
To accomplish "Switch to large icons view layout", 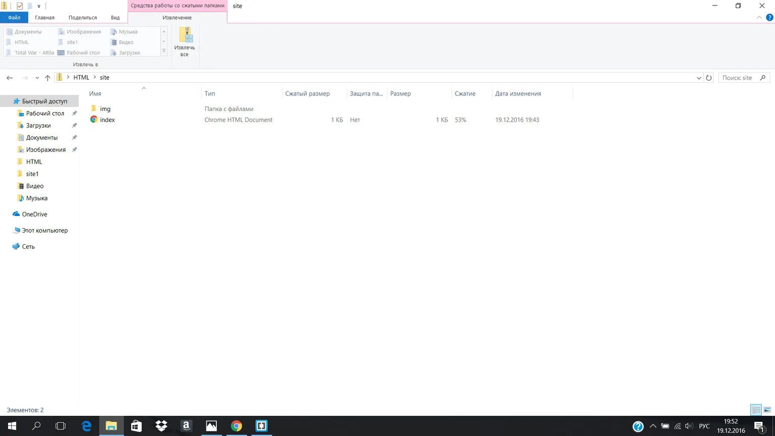I will 767,410.
